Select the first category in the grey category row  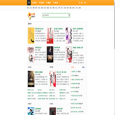(28, 8)
